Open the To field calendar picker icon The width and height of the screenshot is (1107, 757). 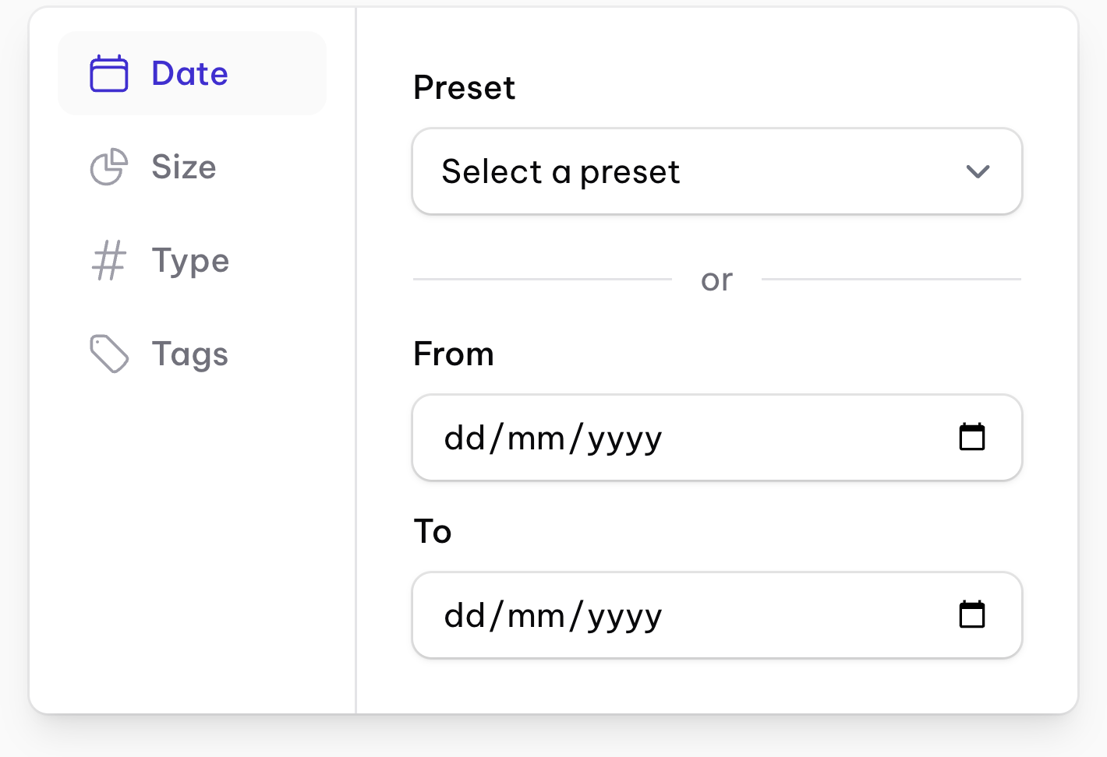(x=972, y=614)
